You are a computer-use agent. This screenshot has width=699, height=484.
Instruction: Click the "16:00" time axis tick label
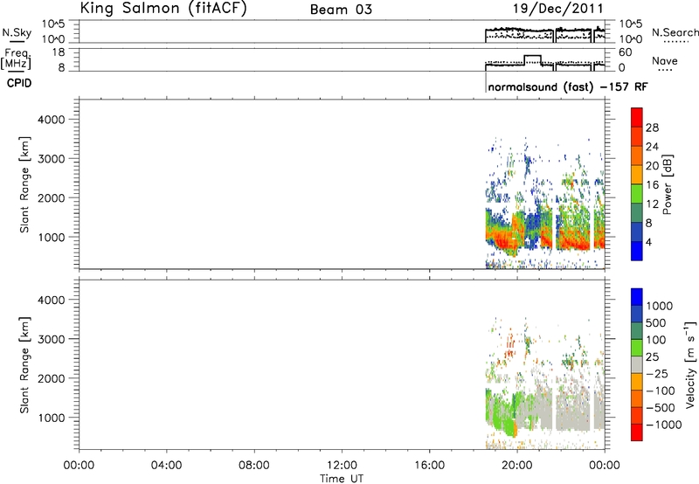coord(429,466)
